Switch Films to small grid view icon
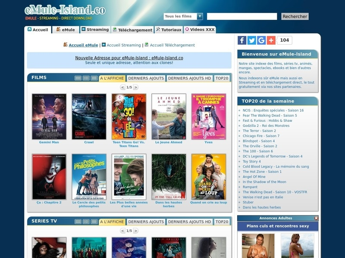The image size is (345, 258). click(78, 78)
